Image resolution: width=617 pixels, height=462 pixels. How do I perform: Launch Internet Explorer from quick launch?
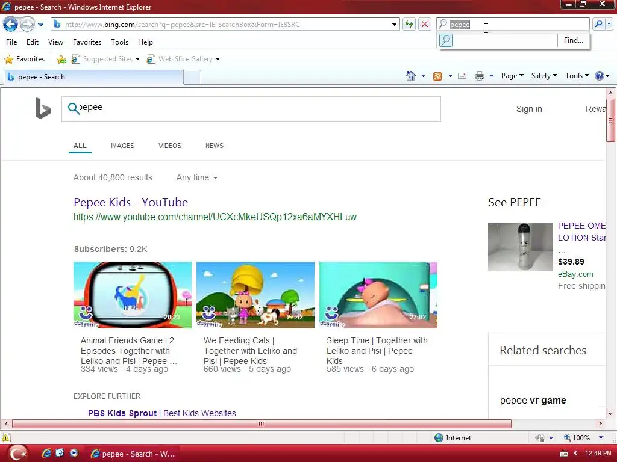[46, 454]
